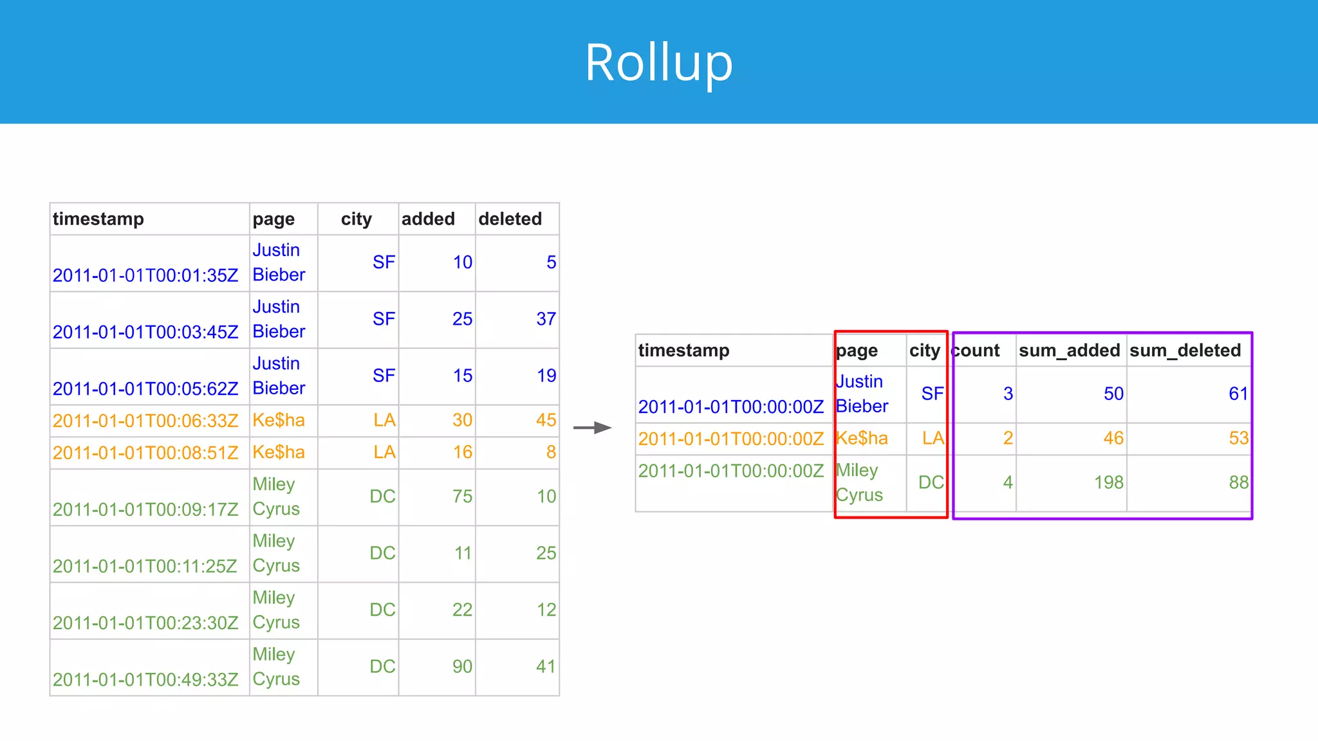Click the count header in rollup table
The width and height of the screenshot is (1318, 741).
point(976,351)
